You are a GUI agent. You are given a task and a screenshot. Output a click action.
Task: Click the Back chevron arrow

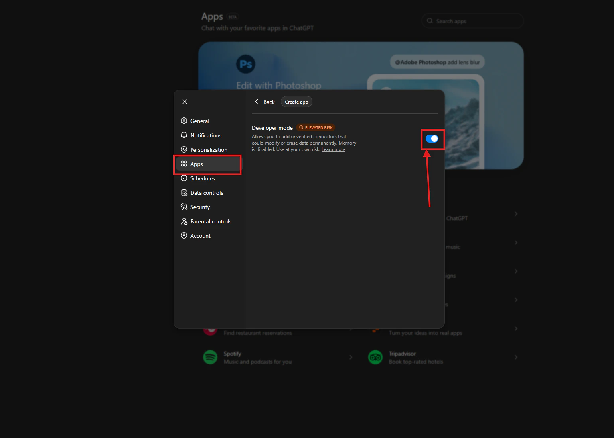tap(257, 102)
